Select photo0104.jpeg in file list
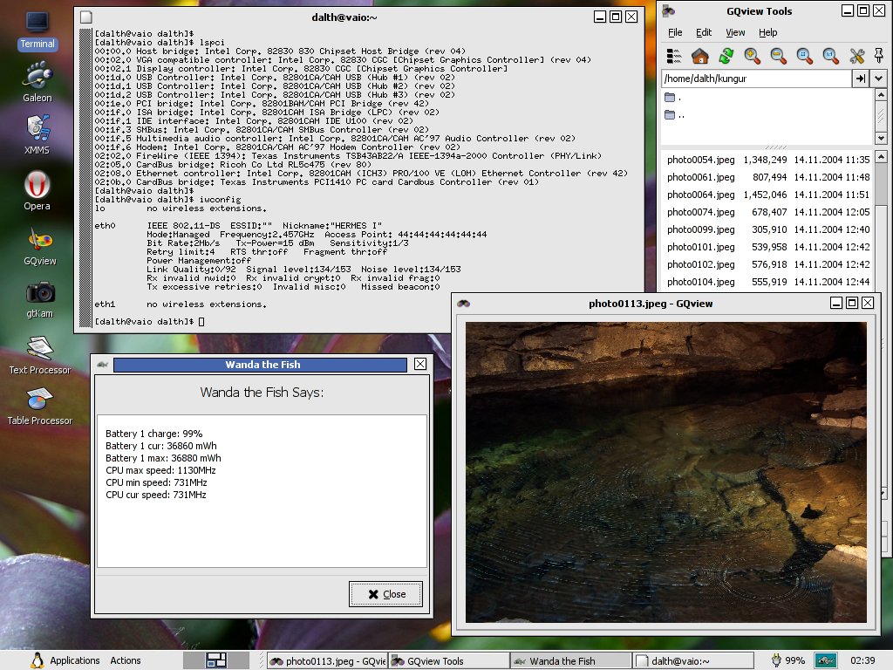 point(767,282)
